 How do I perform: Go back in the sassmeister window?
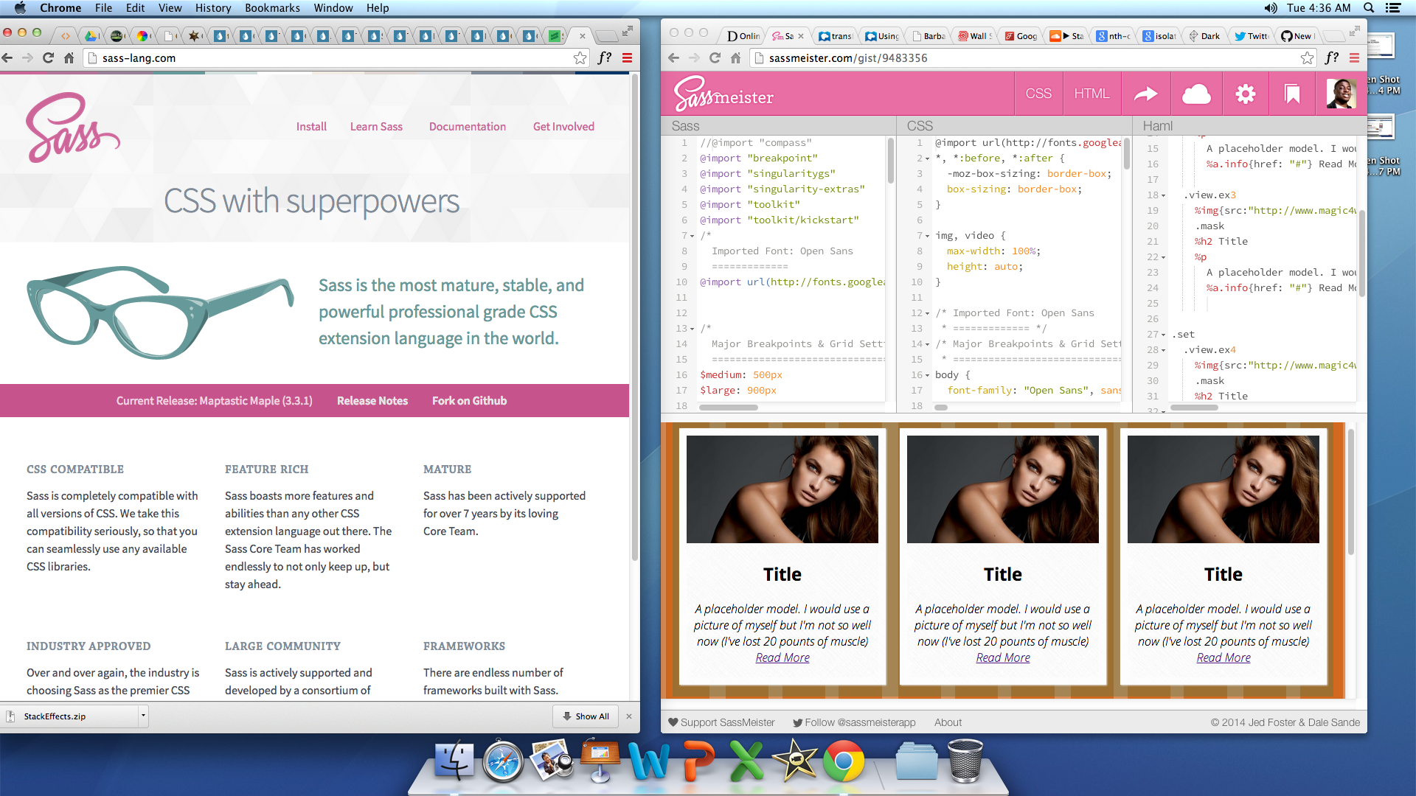pyautogui.click(x=673, y=57)
